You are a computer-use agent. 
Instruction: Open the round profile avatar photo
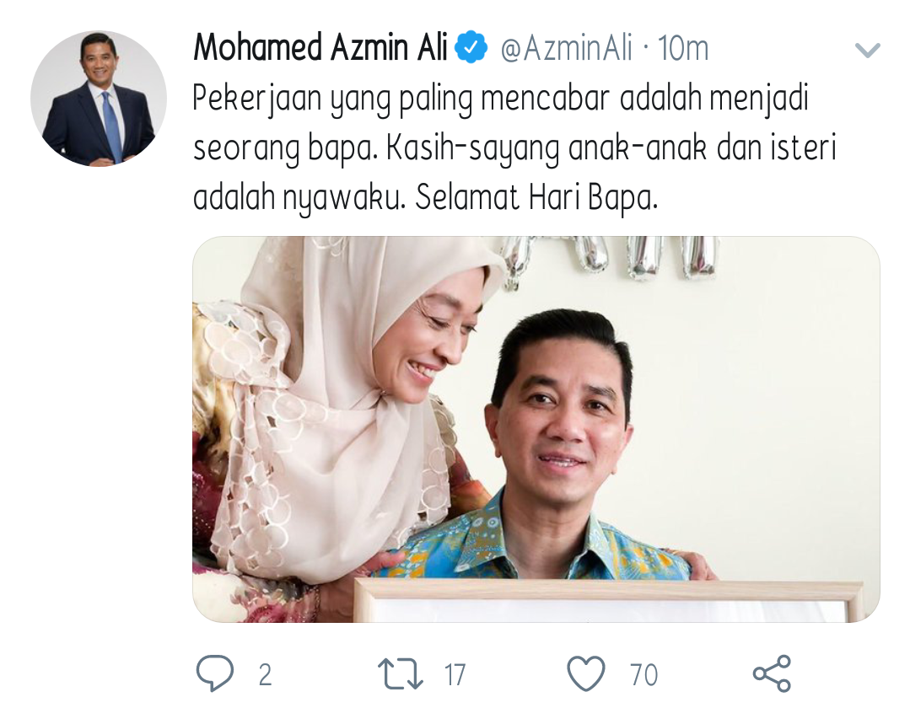tap(99, 99)
